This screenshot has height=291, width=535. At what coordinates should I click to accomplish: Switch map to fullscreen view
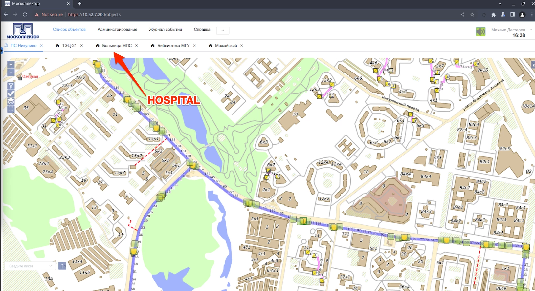[x=11, y=109]
